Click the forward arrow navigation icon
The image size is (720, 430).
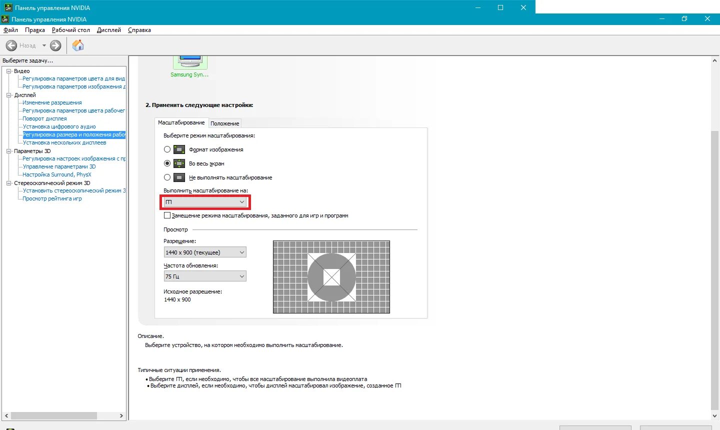[55, 45]
